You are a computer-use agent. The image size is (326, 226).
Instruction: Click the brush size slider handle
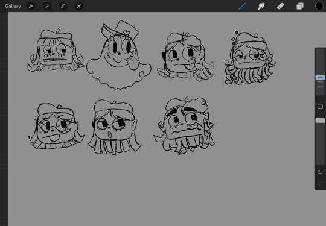point(320,77)
